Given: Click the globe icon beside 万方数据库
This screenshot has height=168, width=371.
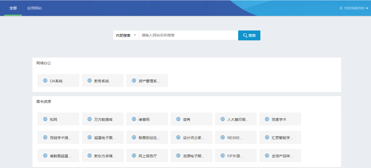Looking at the screenshot, I should pyautogui.click(x=89, y=119).
